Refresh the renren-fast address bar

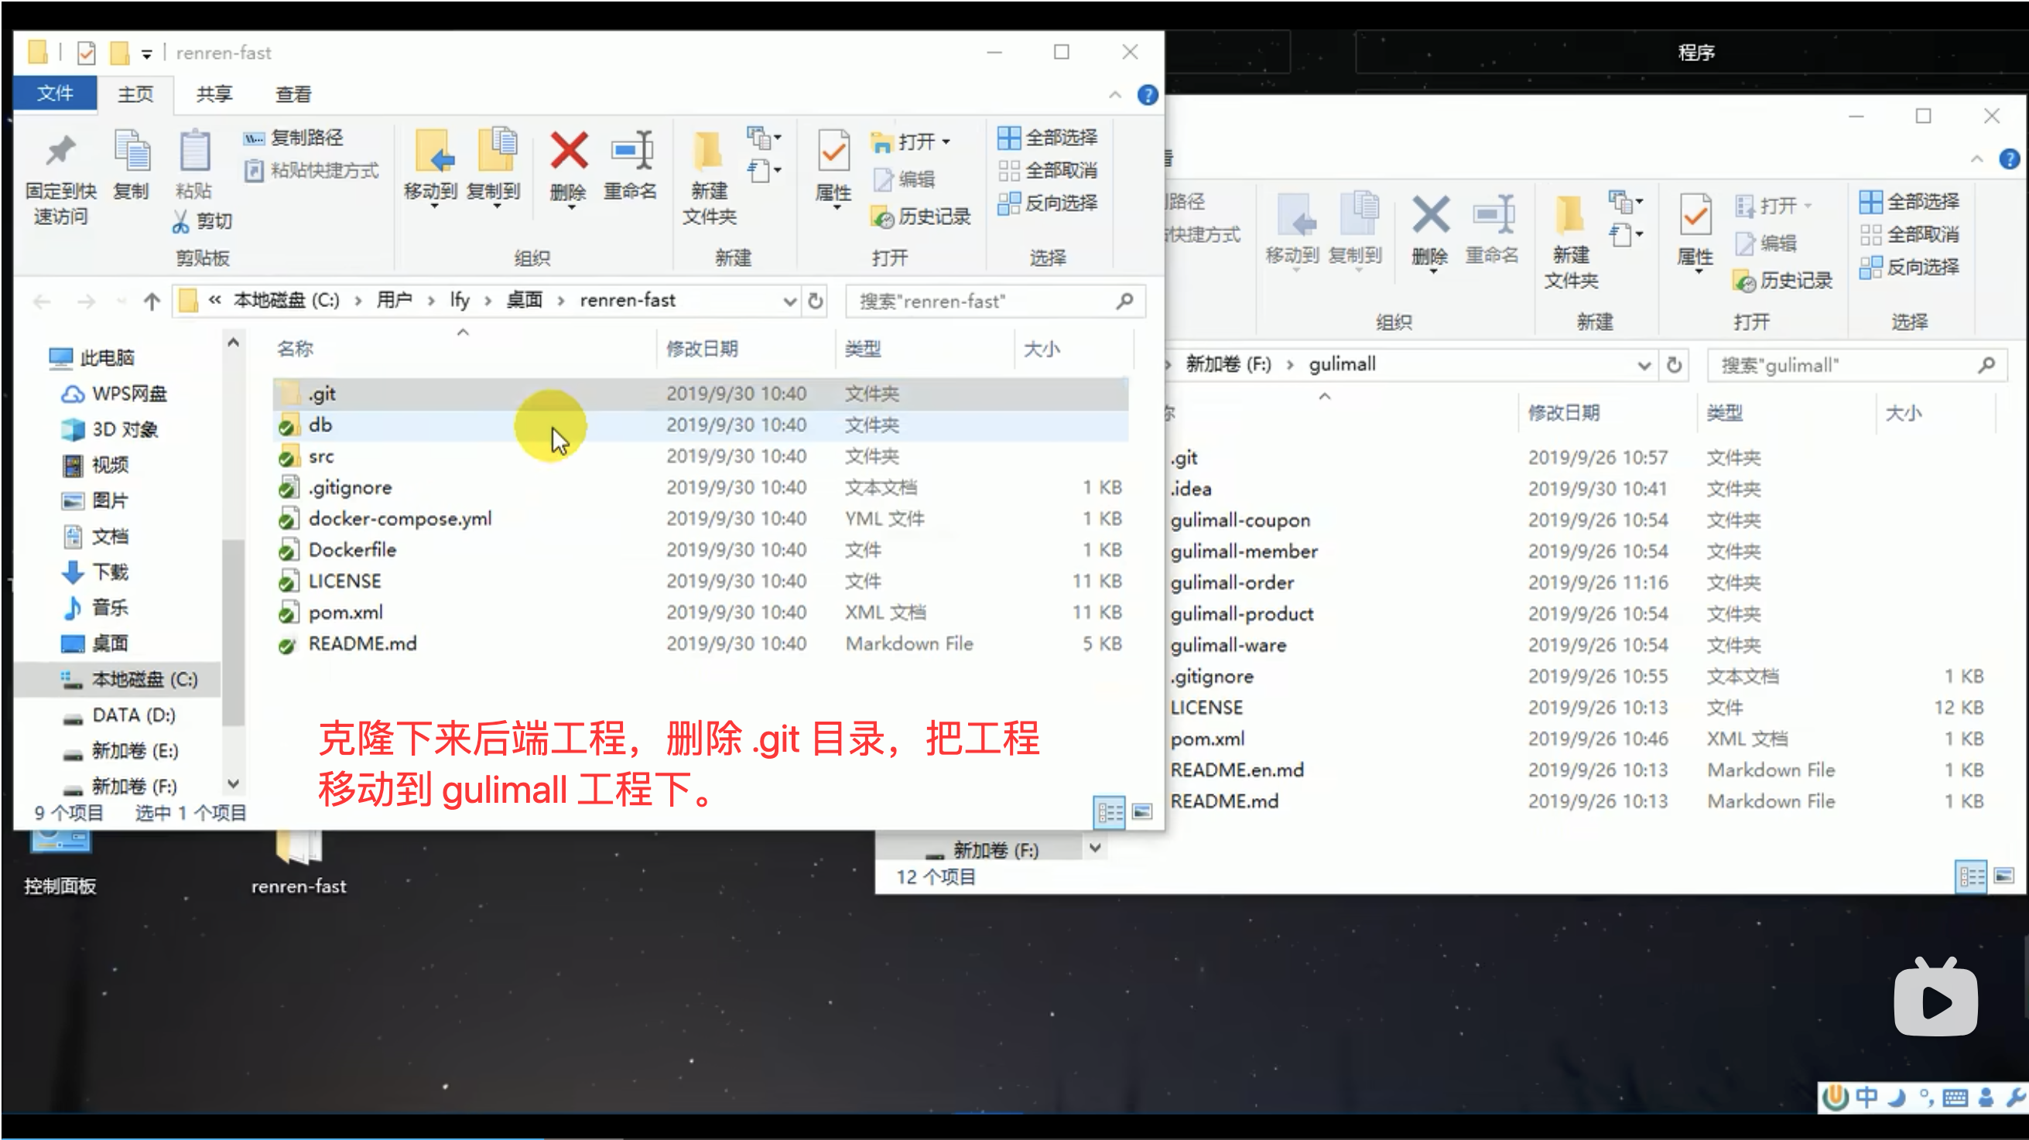pos(816,301)
